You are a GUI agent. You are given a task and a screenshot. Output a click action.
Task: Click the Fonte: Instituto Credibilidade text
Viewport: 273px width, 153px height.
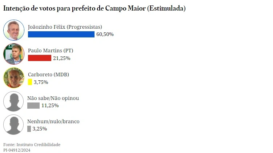click(32, 145)
